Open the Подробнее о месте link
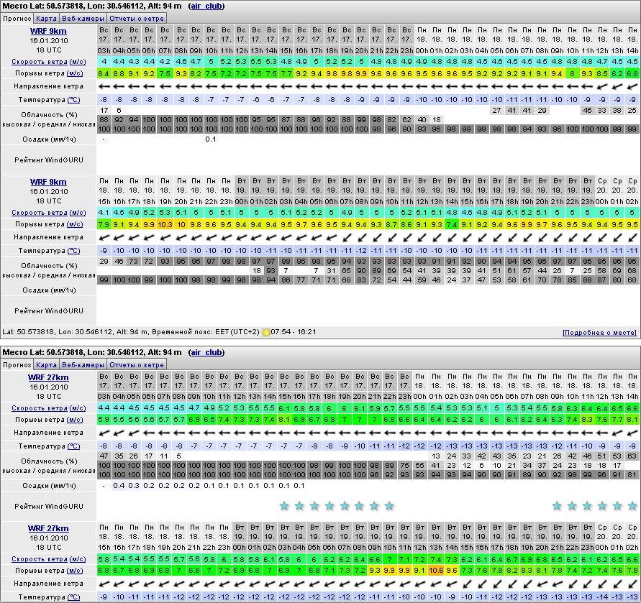641x603 pixels. point(599,333)
